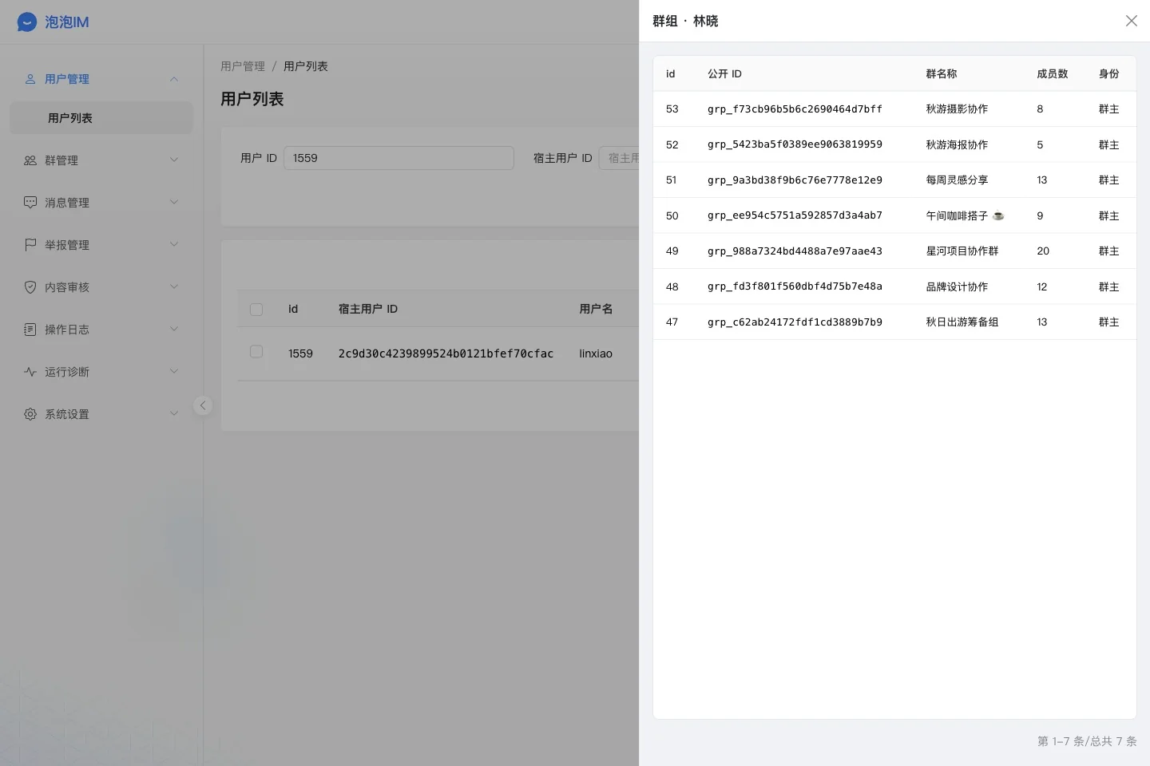Viewport: 1150px width, 766px height.
Task: Open the 举报管理 menu label
Action: click(x=67, y=245)
